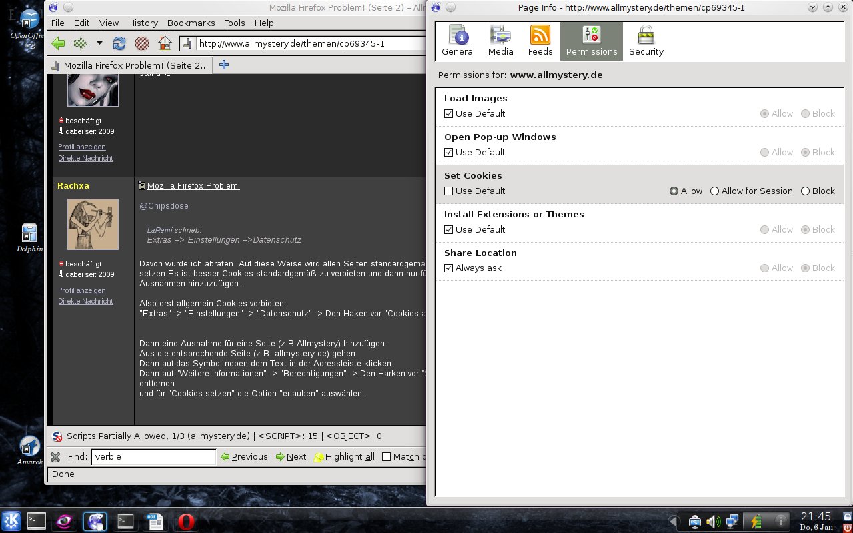Image resolution: width=853 pixels, height=533 pixels.
Task: Click Rachxa's Profil anzeigen link
Action: point(82,290)
